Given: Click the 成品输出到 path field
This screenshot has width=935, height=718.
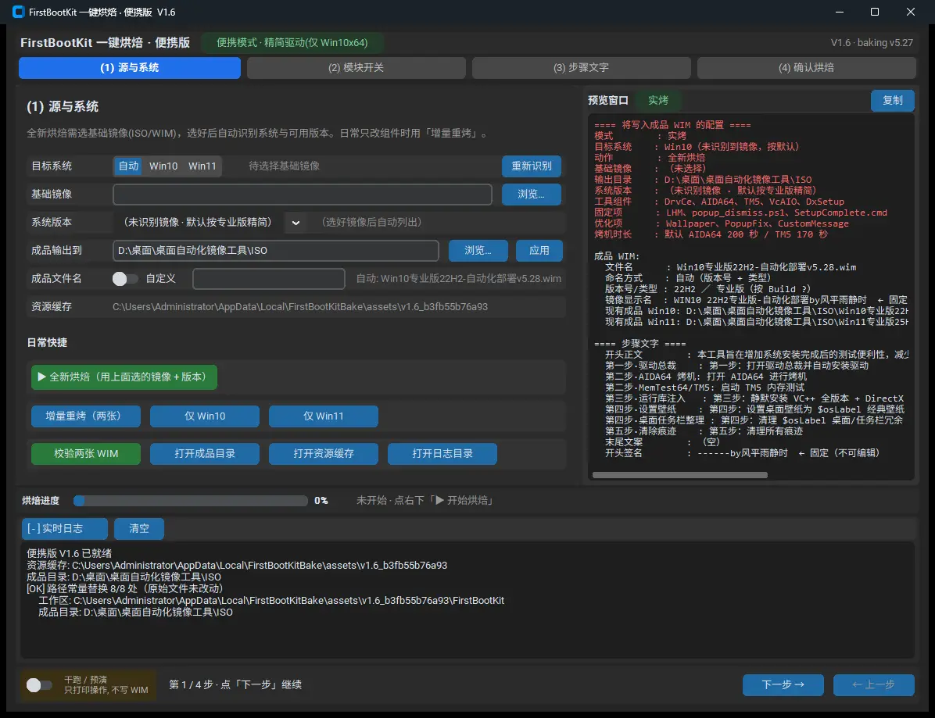Looking at the screenshot, I should click(275, 251).
